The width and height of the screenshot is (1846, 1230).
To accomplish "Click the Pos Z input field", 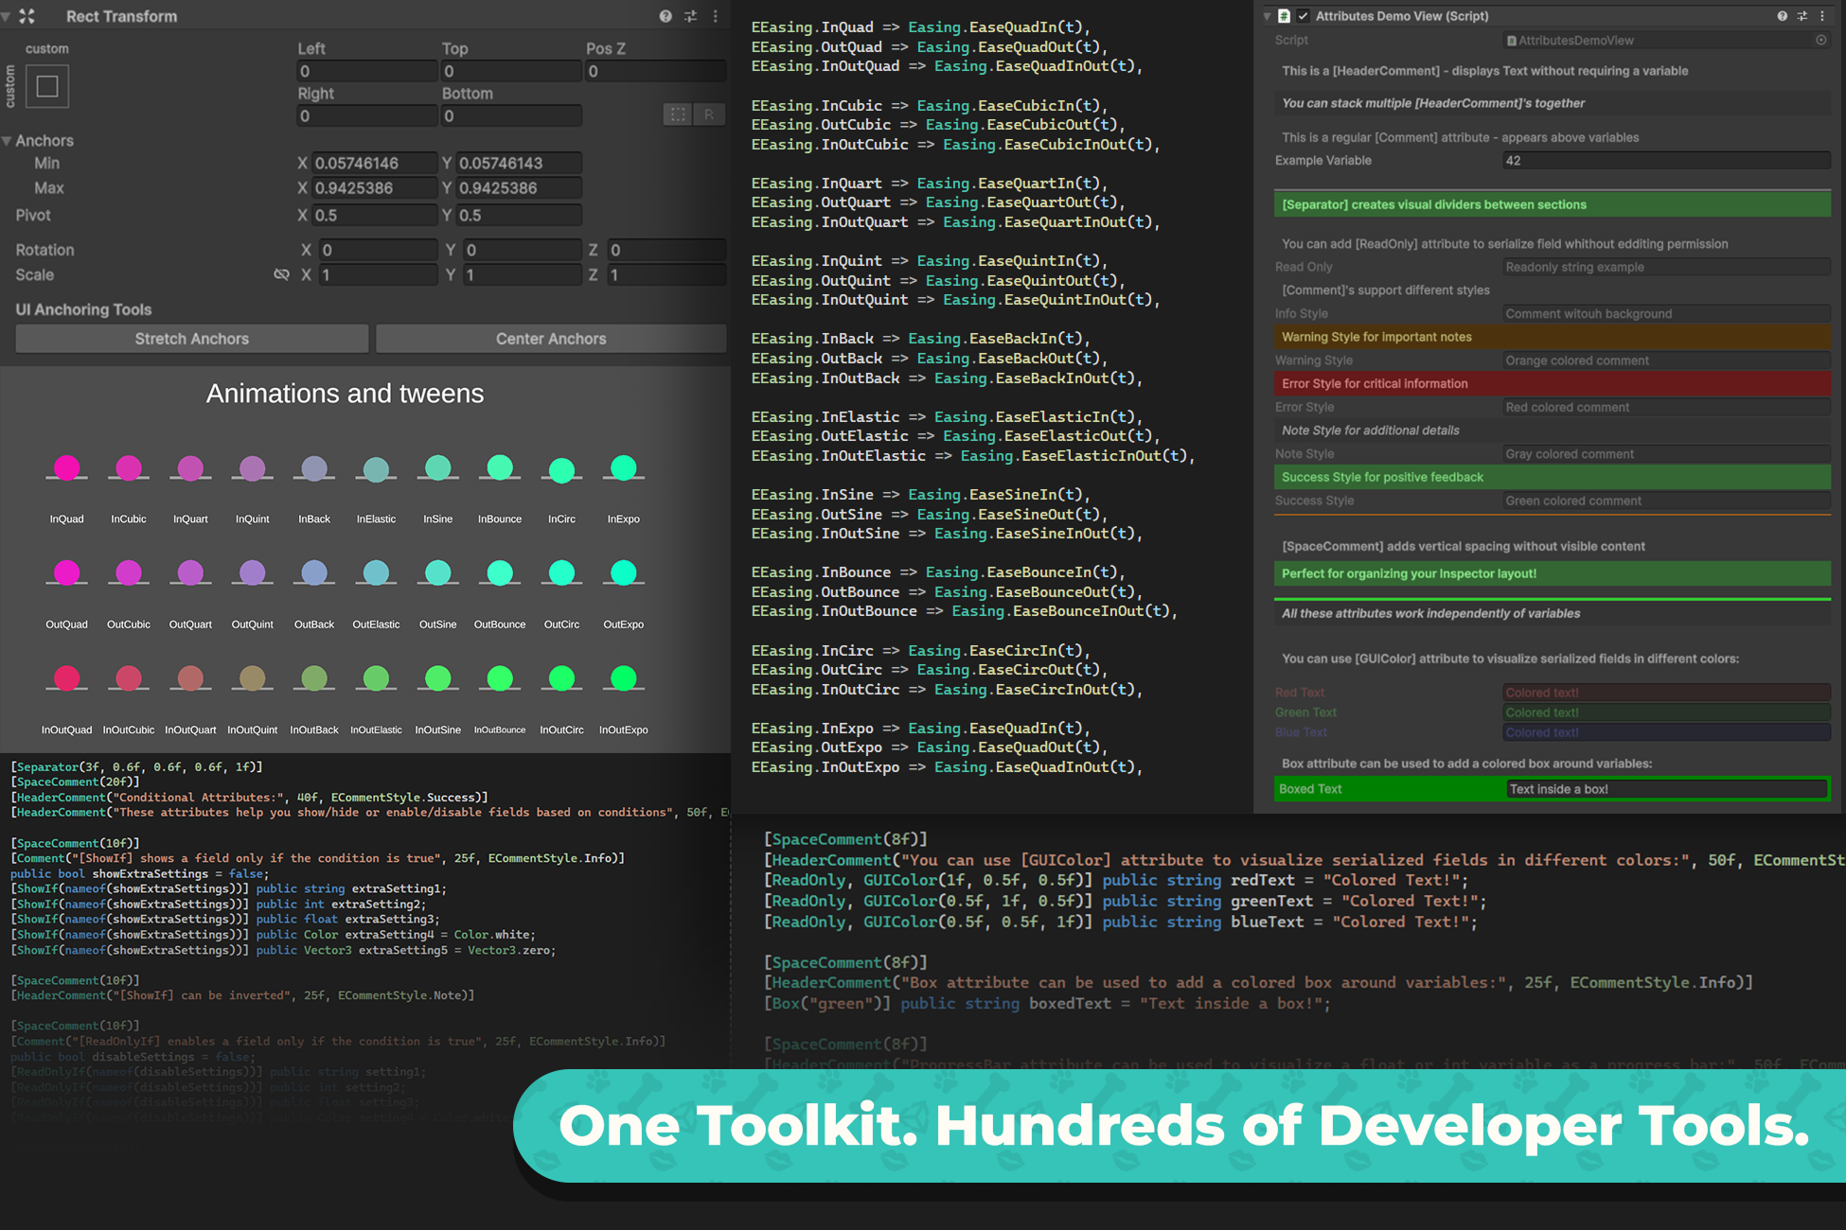I will click(x=655, y=71).
